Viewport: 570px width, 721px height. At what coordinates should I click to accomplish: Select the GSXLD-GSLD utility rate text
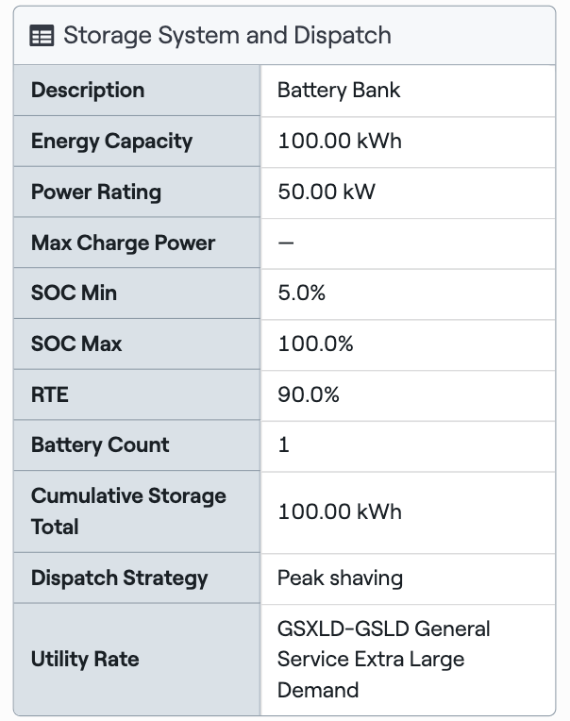click(384, 660)
